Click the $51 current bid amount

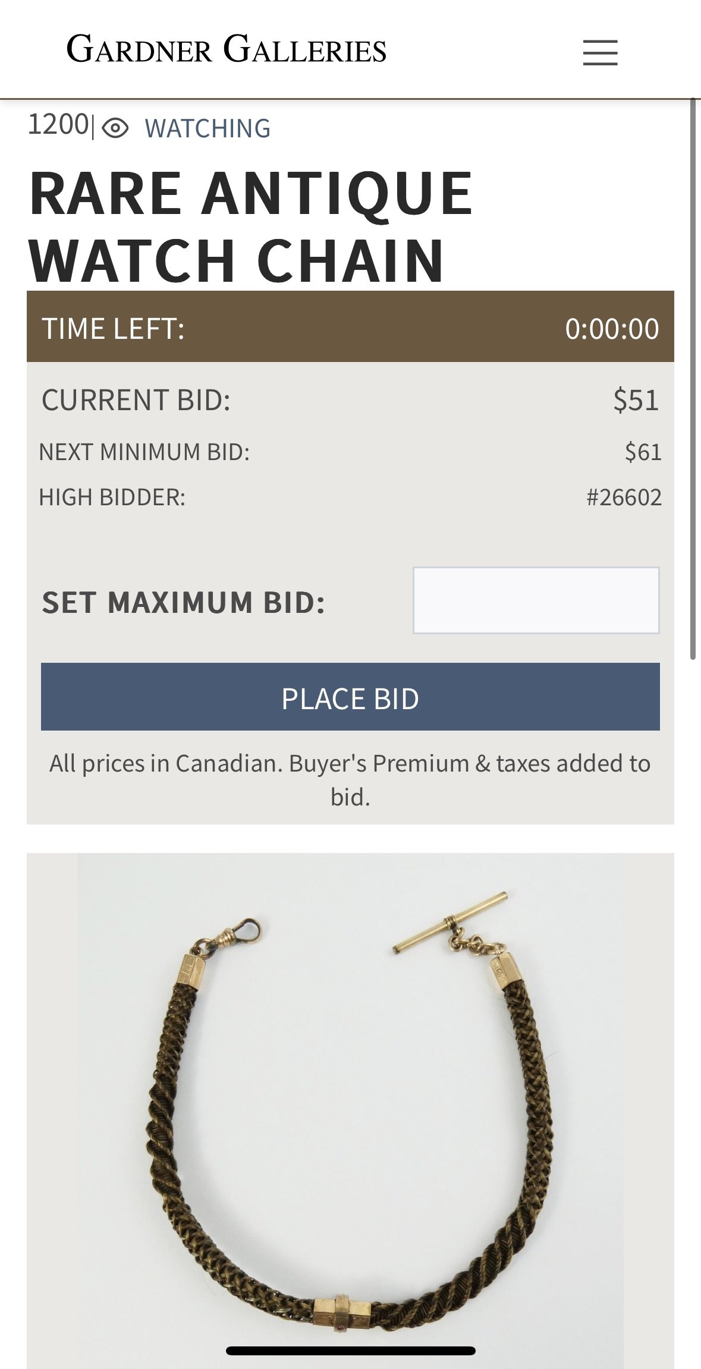pos(636,399)
